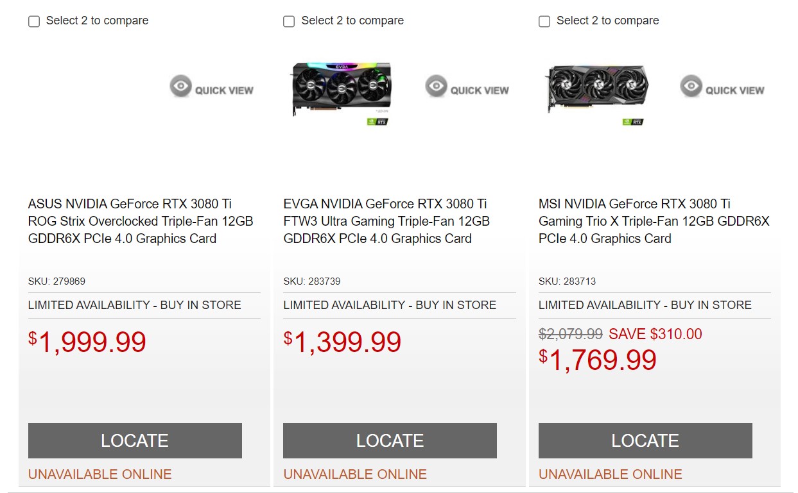Click Quick View eye icon for ASUS card
The image size is (798, 493).
(x=181, y=86)
